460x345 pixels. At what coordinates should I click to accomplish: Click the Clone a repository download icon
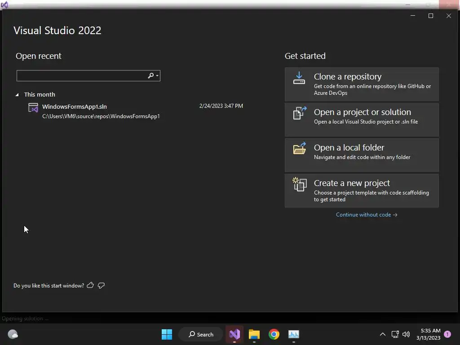click(x=299, y=78)
